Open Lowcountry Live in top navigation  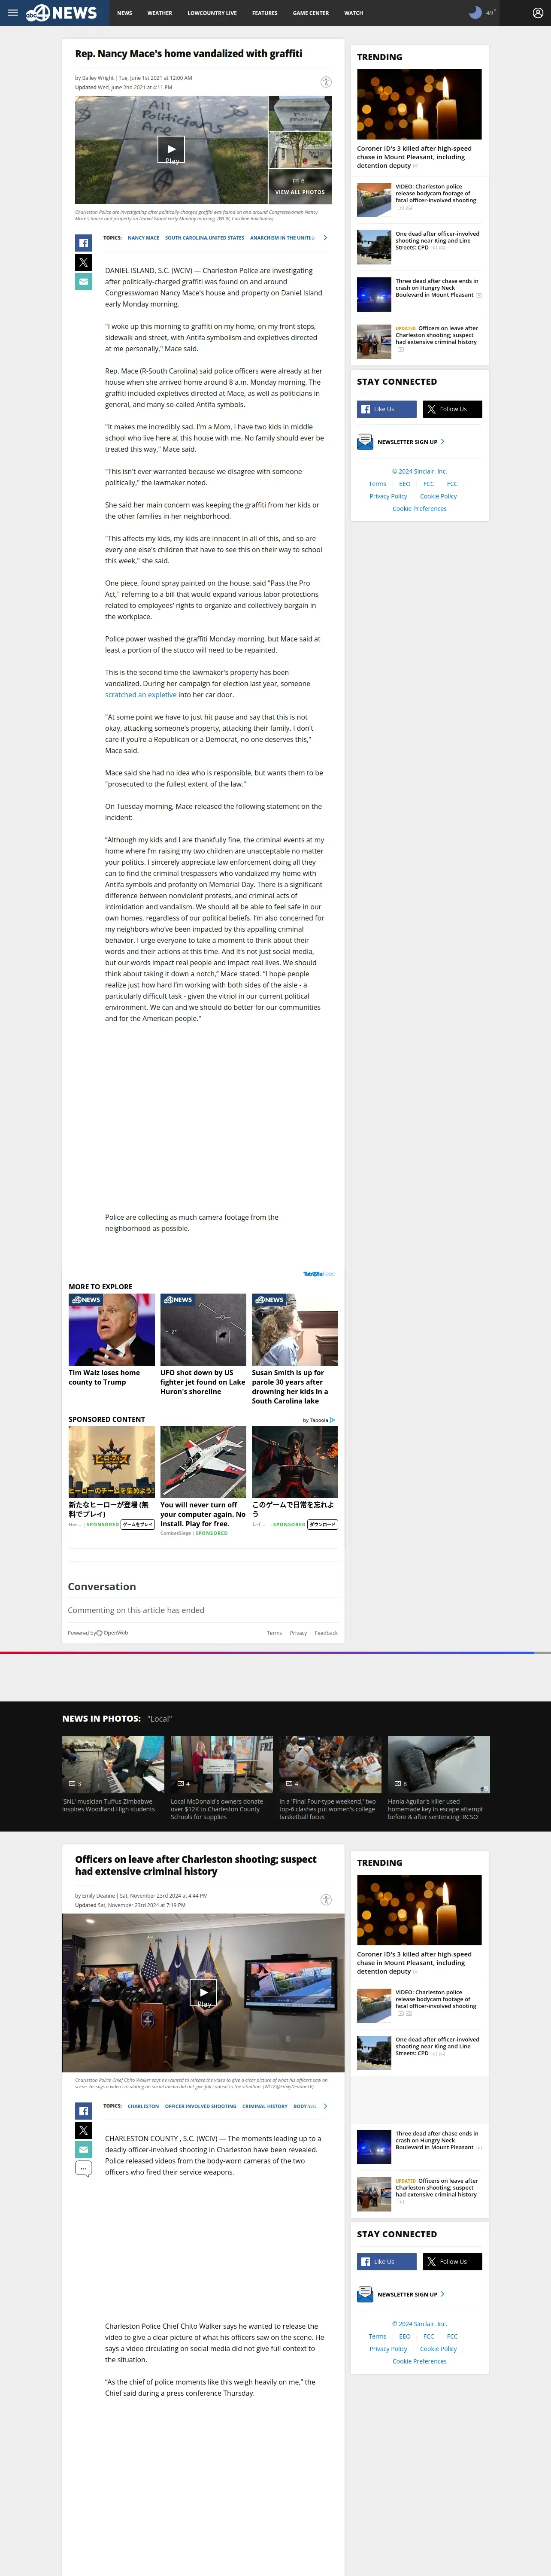point(212,13)
